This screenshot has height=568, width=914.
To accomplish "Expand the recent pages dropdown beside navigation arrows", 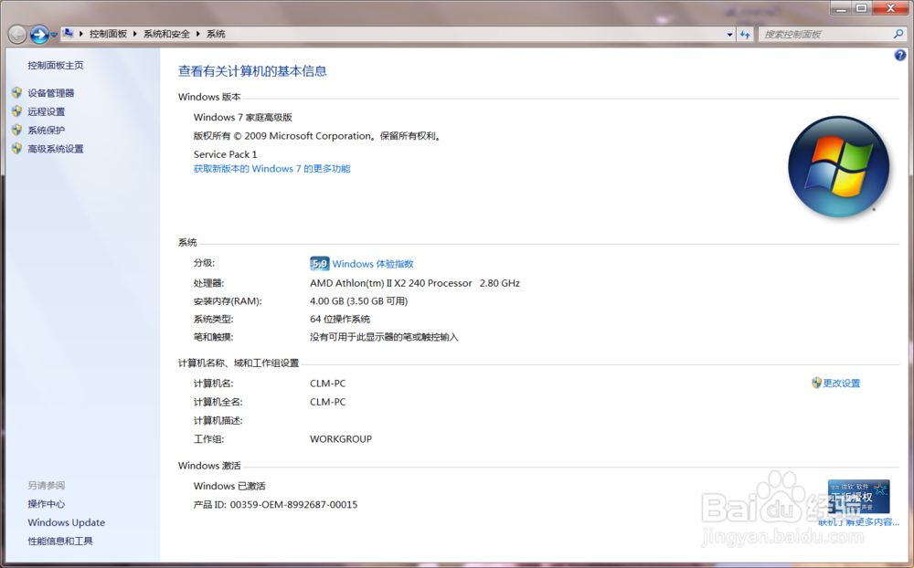I will coord(53,34).
